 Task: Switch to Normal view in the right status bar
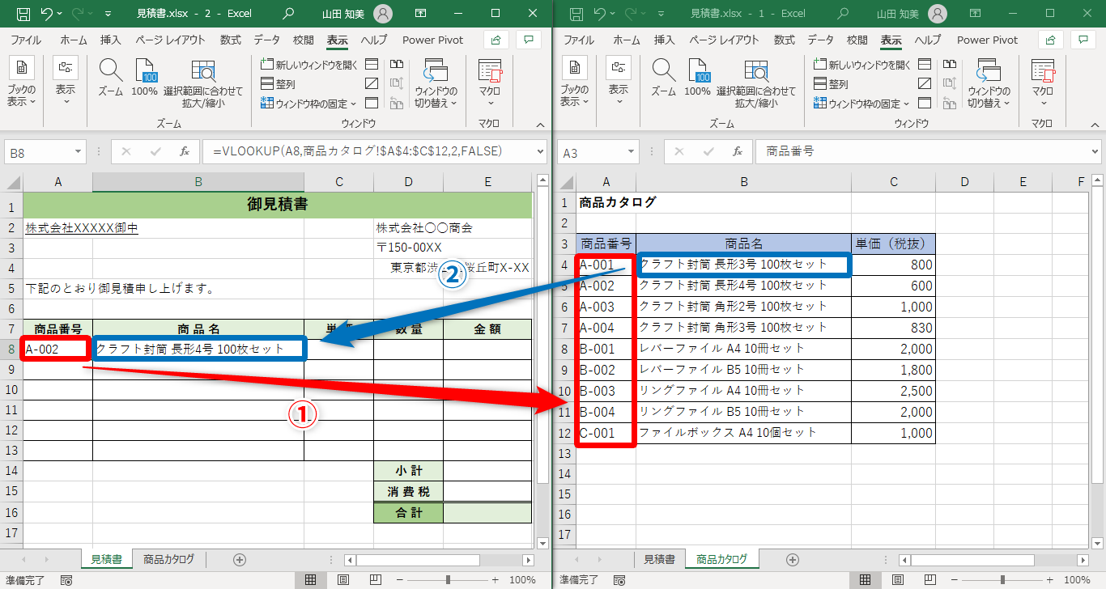tap(865, 580)
